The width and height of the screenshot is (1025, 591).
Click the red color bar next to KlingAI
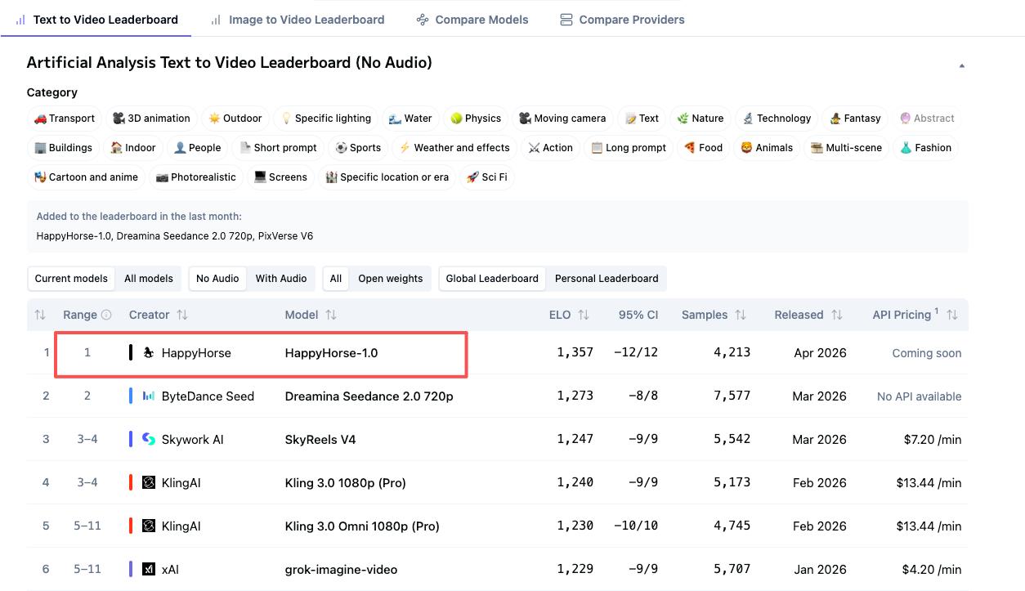[x=130, y=482]
